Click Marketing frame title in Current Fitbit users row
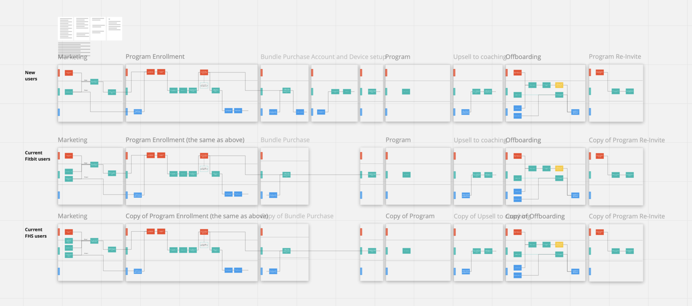 pyautogui.click(x=72, y=140)
